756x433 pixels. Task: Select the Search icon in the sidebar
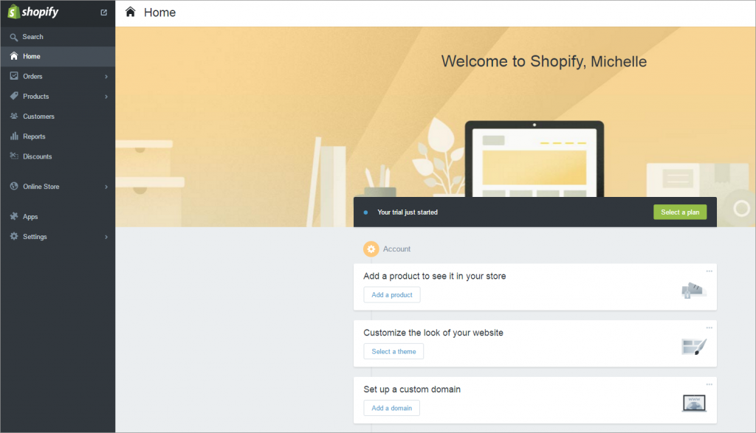click(13, 35)
